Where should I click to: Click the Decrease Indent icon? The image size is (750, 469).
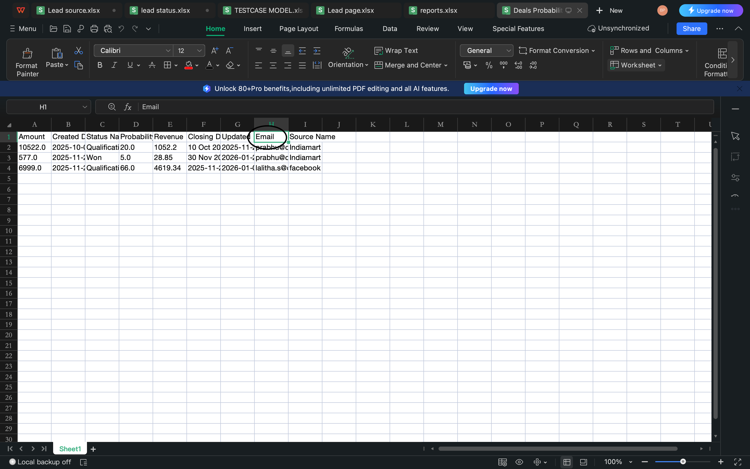302,51
